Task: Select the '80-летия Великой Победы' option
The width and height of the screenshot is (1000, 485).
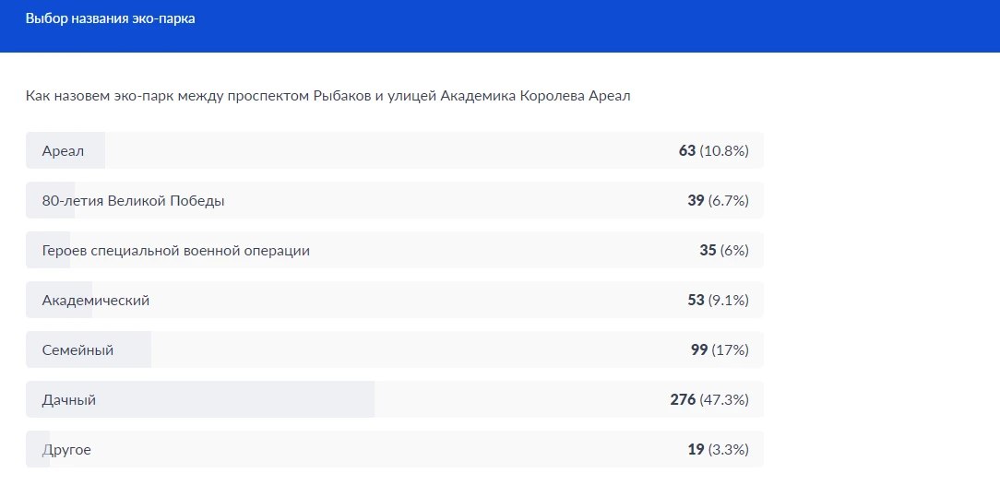Action: point(133,200)
